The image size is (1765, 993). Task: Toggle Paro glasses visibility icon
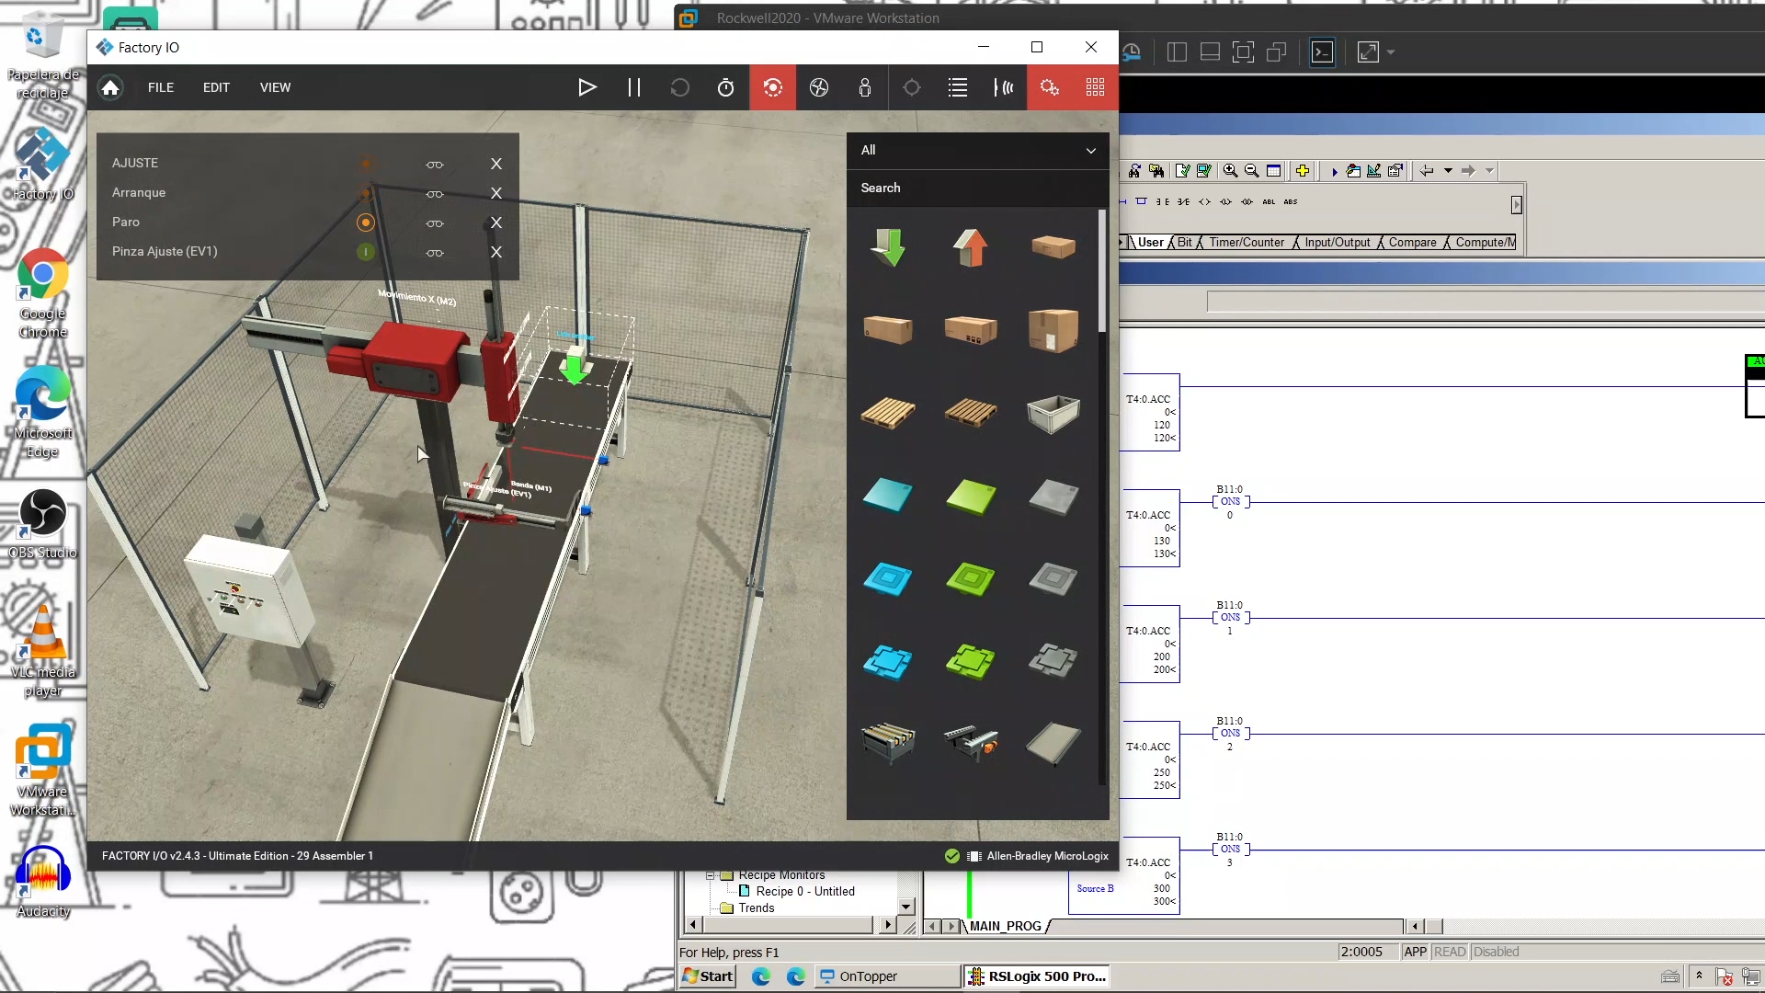pyautogui.click(x=435, y=223)
